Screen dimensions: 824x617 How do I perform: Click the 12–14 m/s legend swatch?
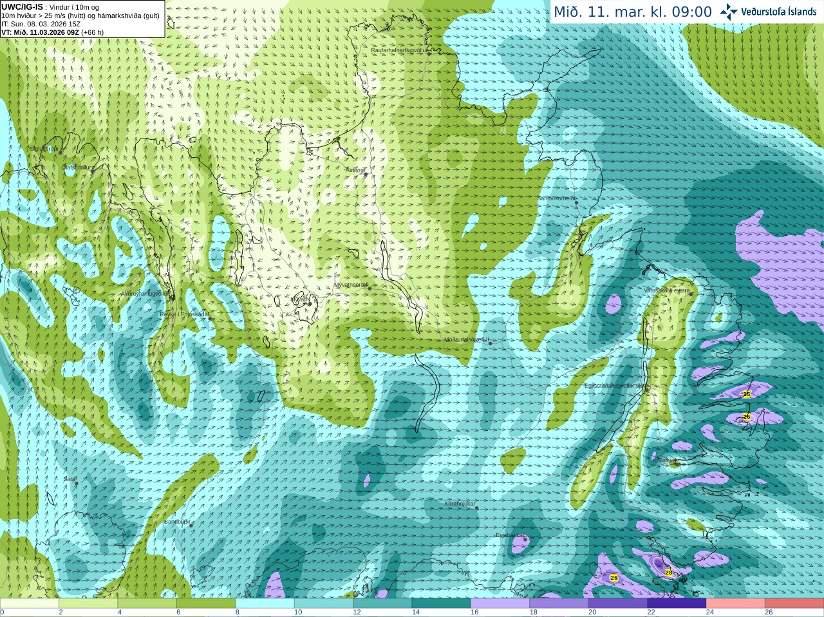point(382,603)
